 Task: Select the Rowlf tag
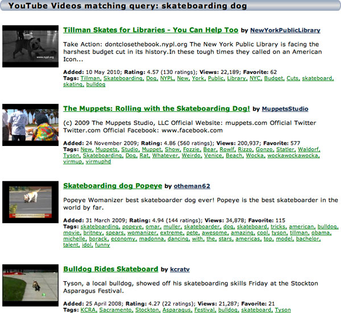coord(228,149)
